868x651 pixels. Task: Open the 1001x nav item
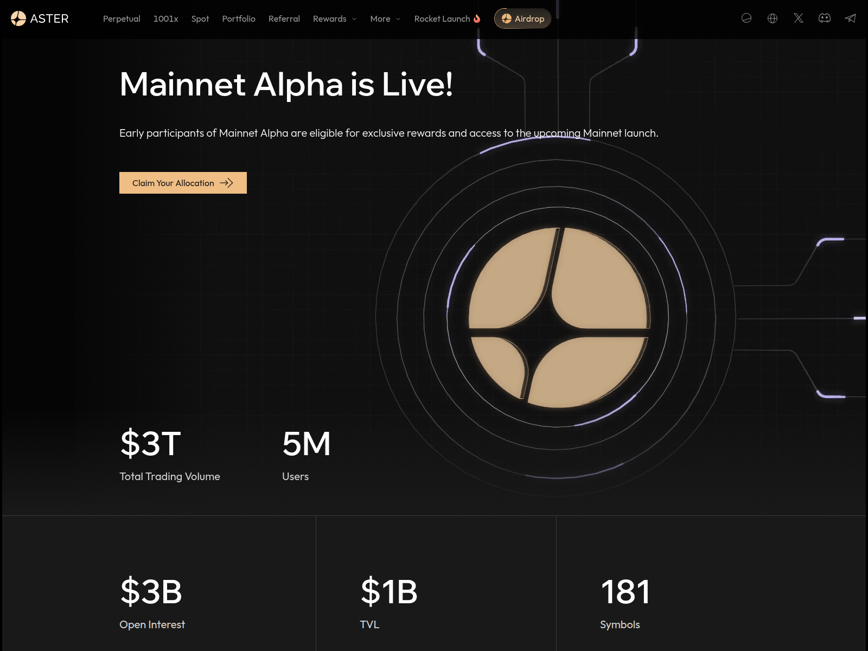(x=165, y=18)
